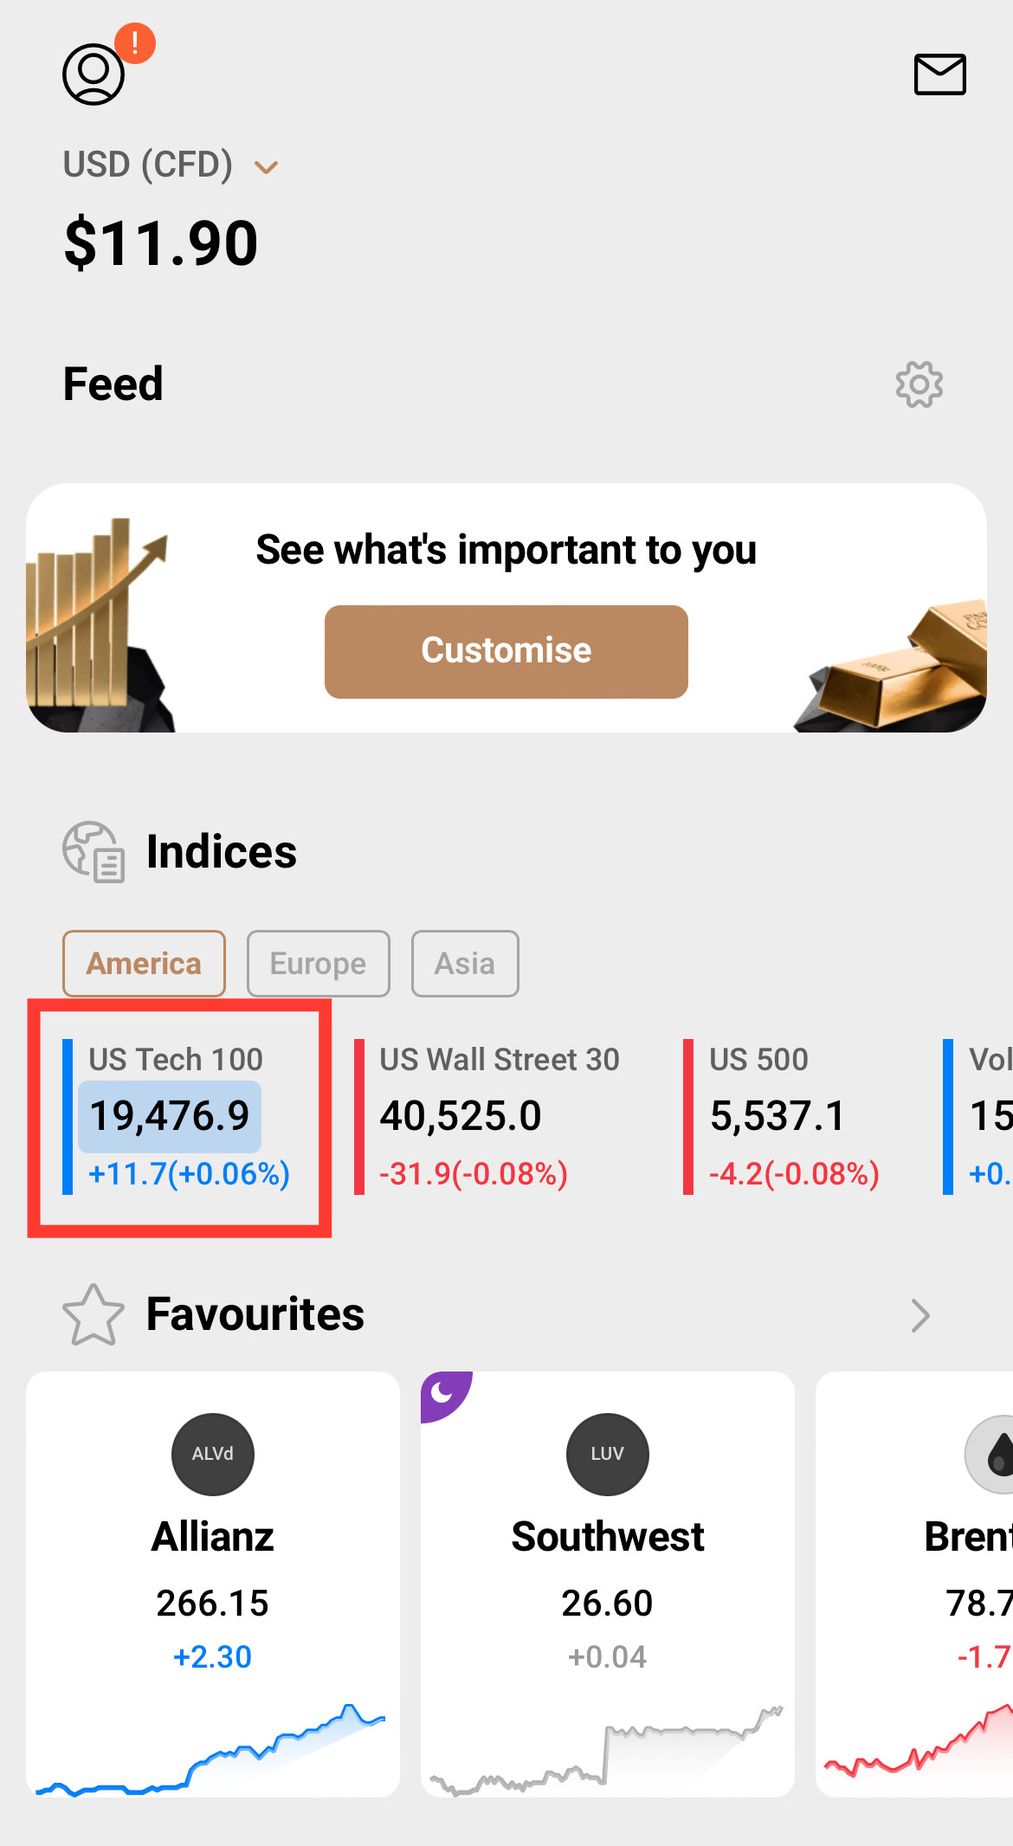Open the user profile icon
This screenshot has width=1013, height=1846.
coord(94,74)
